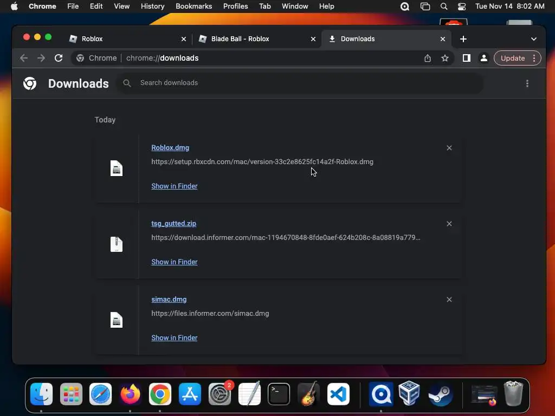Open GarageBand from the Dock
The image size is (555, 416).
click(308, 394)
